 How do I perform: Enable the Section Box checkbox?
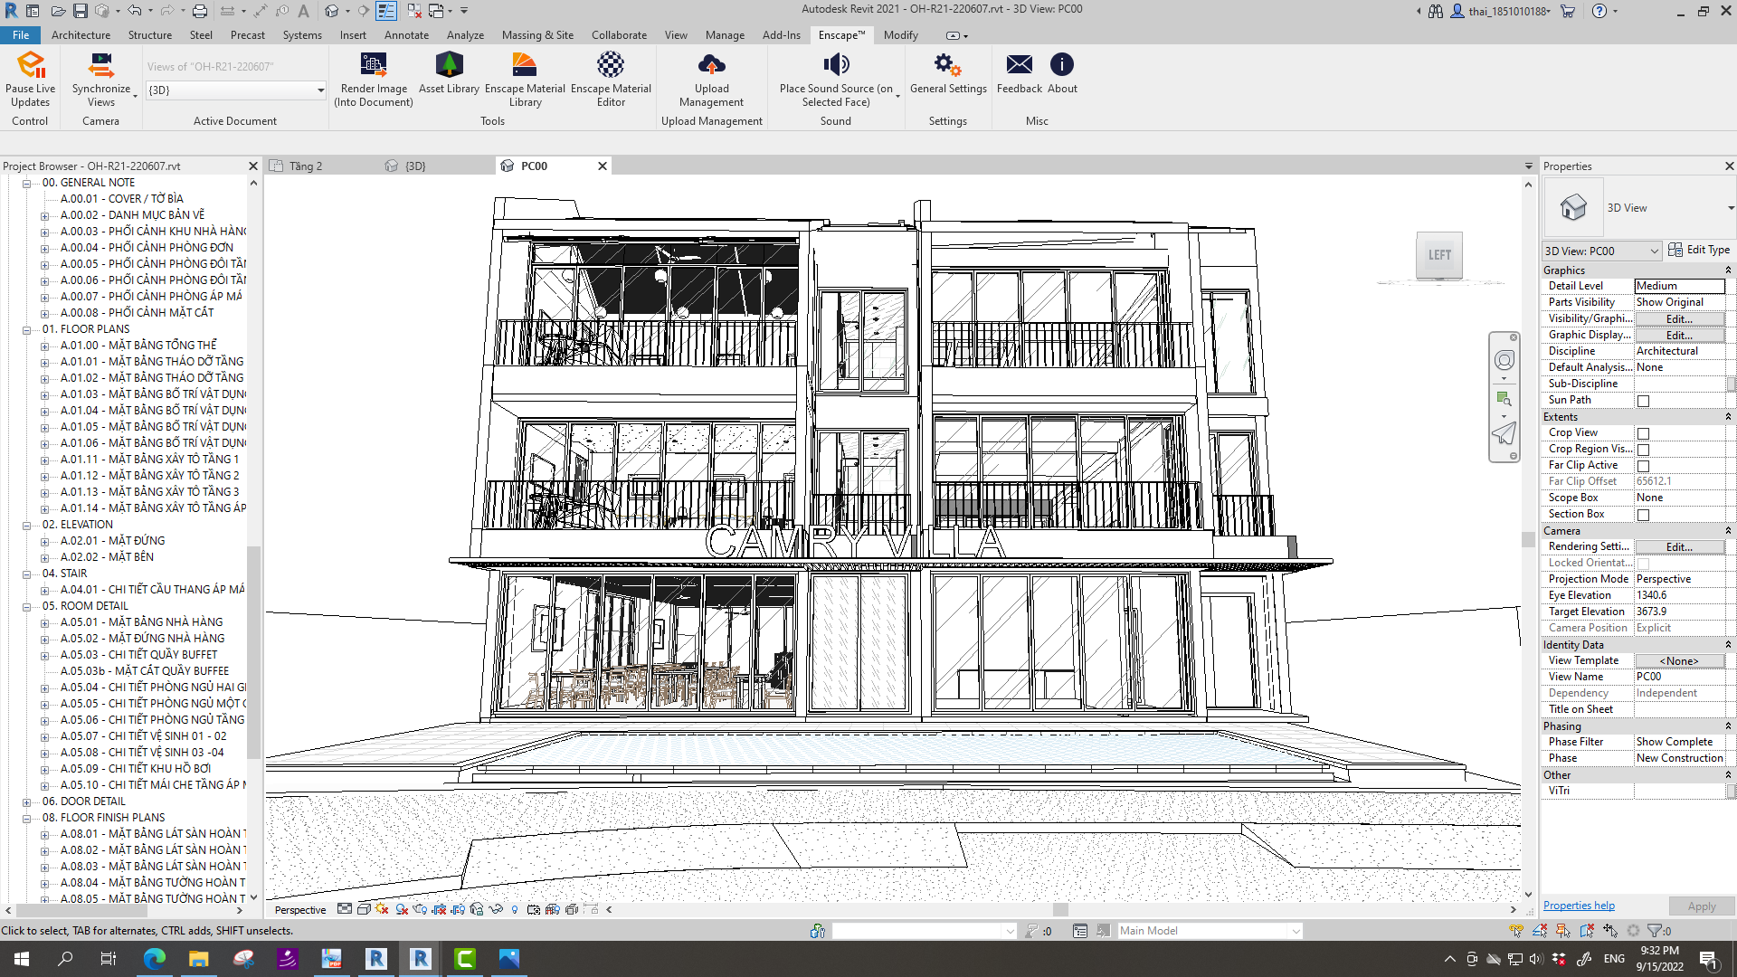coord(1643,515)
